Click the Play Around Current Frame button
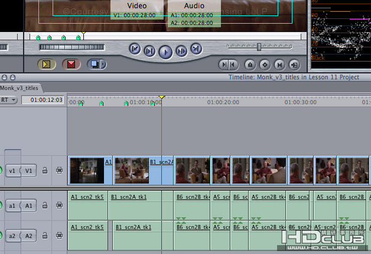 coord(181,51)
